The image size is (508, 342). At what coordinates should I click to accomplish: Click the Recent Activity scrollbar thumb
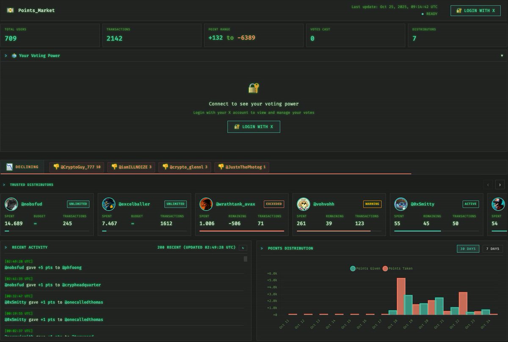pyautogui.click(x=246, y=259)
